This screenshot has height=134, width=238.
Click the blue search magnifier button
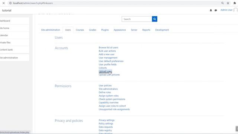(x=155, y=19)
